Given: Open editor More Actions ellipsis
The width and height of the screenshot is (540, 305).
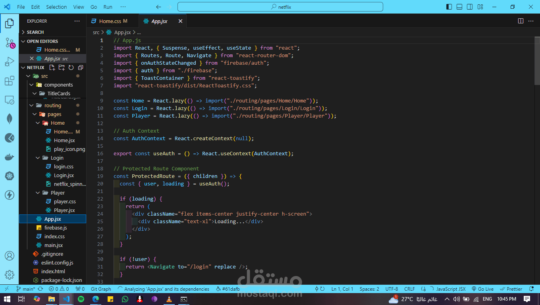Looking at the screenshot, I should click(x=531, y=21).
